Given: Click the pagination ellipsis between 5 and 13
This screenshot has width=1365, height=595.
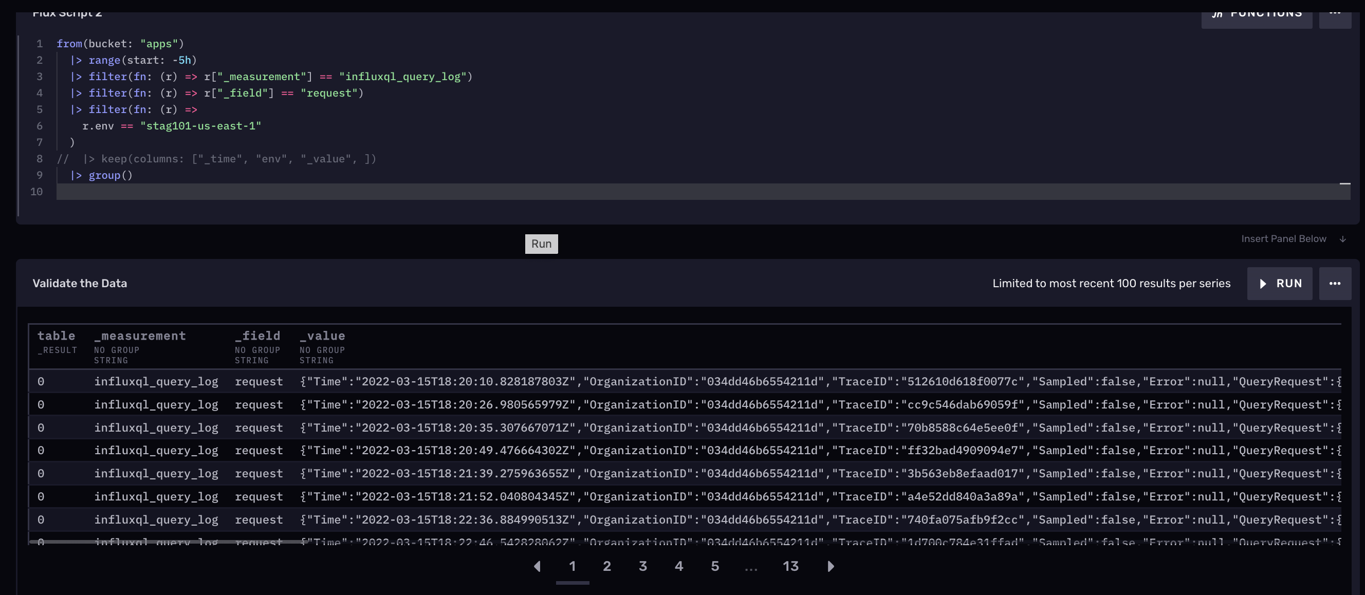Looking at the screenshot, I should (751, 566).
